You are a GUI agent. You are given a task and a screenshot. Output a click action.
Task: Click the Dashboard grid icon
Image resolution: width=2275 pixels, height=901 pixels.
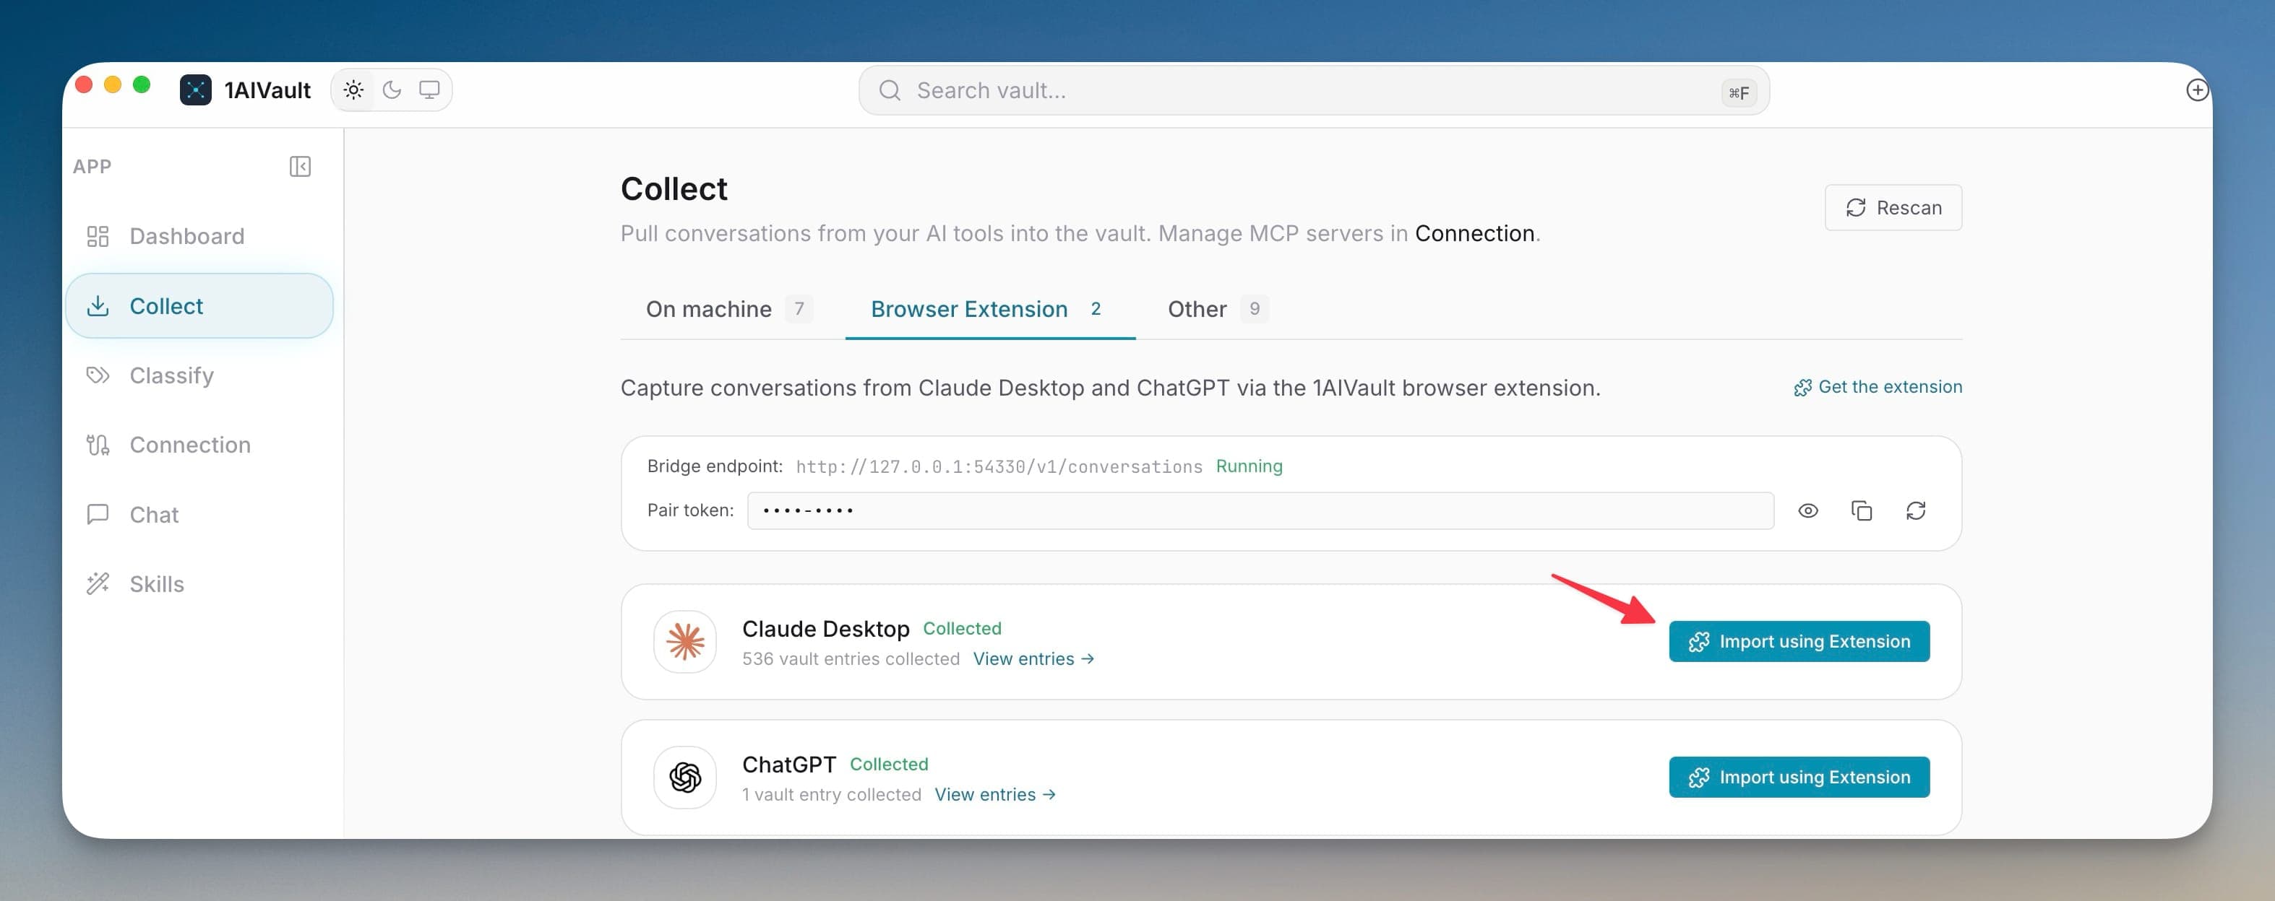[98, 237]
